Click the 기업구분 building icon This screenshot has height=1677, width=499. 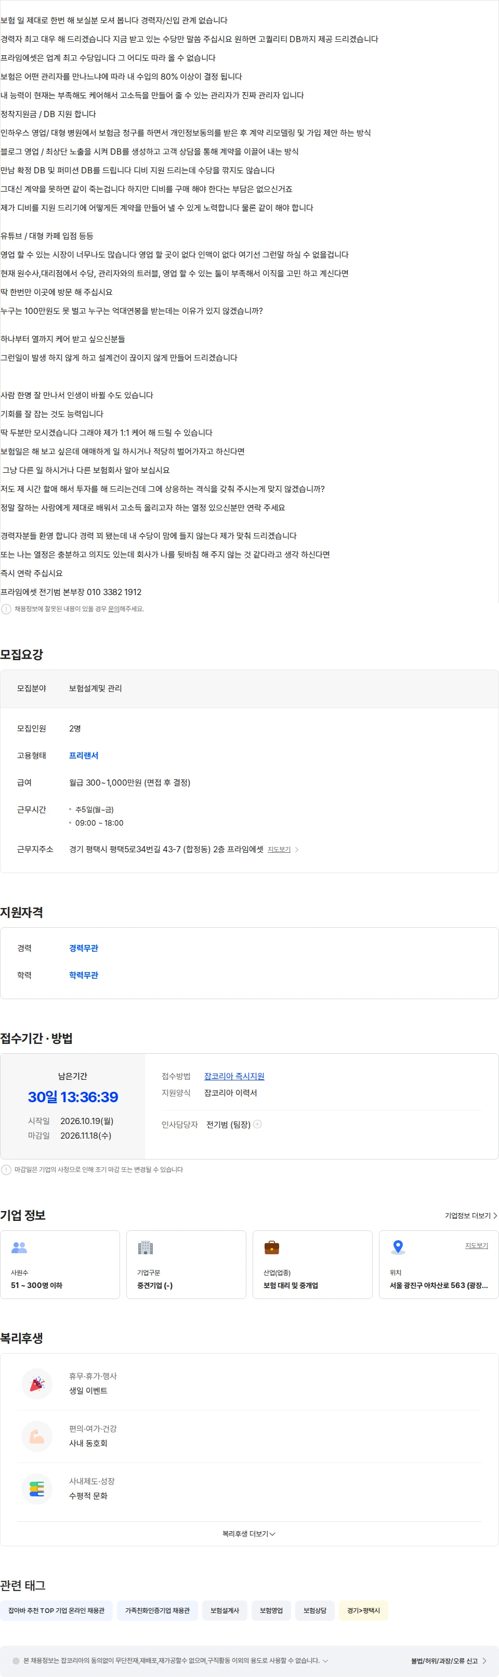click(146, 1247)
